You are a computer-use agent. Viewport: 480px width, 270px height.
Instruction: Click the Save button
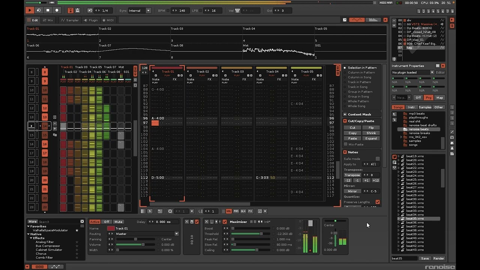click(425, 258)
